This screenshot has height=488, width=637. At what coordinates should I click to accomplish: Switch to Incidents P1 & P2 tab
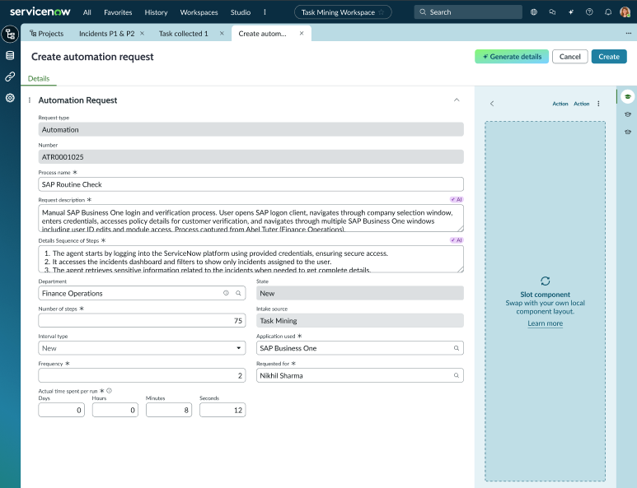pos(106,33)
